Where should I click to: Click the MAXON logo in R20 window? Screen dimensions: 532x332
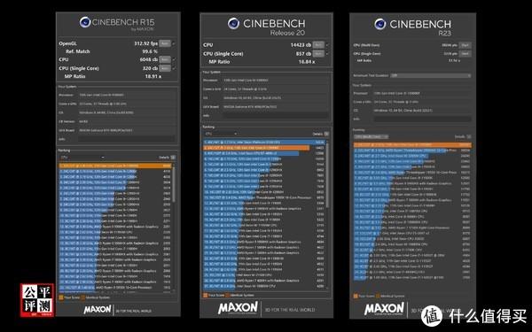(238, 308)
